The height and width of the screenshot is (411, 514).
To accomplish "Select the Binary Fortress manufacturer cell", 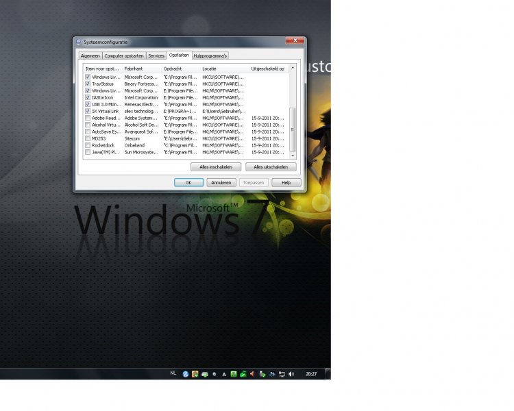I will coord(141,84).
